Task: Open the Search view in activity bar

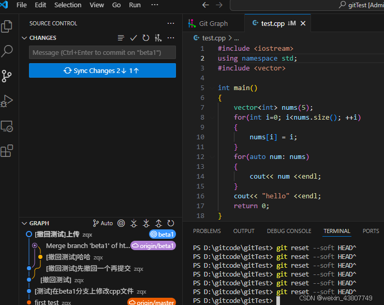Action: click(x=7, y=51)
